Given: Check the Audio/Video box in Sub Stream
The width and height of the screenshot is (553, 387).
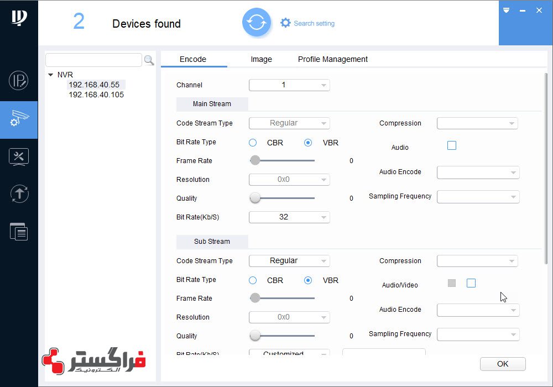Looking at the screenshot, I should pyautogui.click(x=471, y=283).
